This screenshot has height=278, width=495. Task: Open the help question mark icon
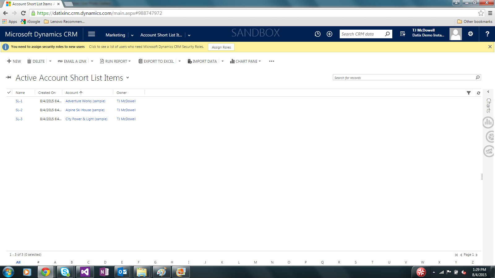pos(487,34)
